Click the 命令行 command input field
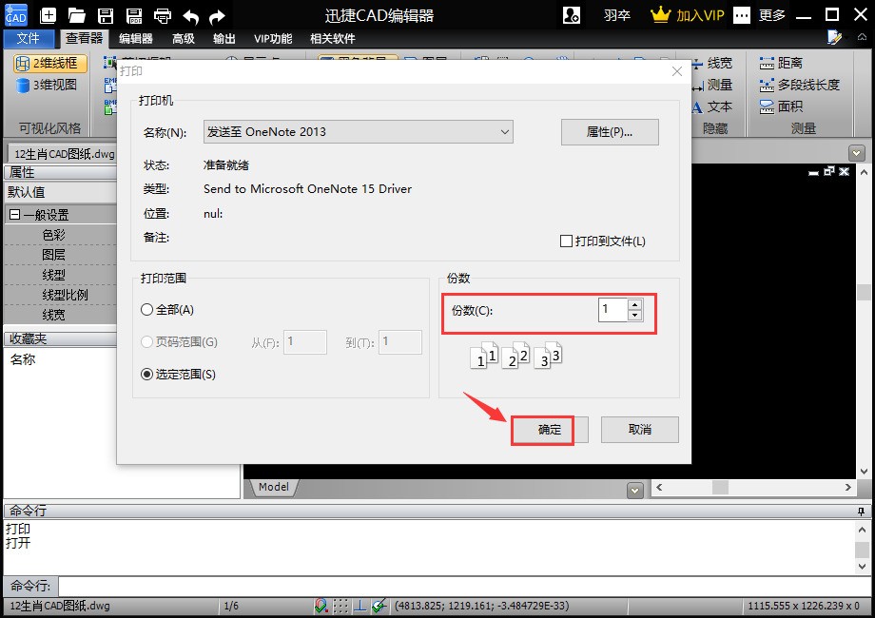Image resolution: width=875 pixels, height=618 pixels. coord(464,587)
